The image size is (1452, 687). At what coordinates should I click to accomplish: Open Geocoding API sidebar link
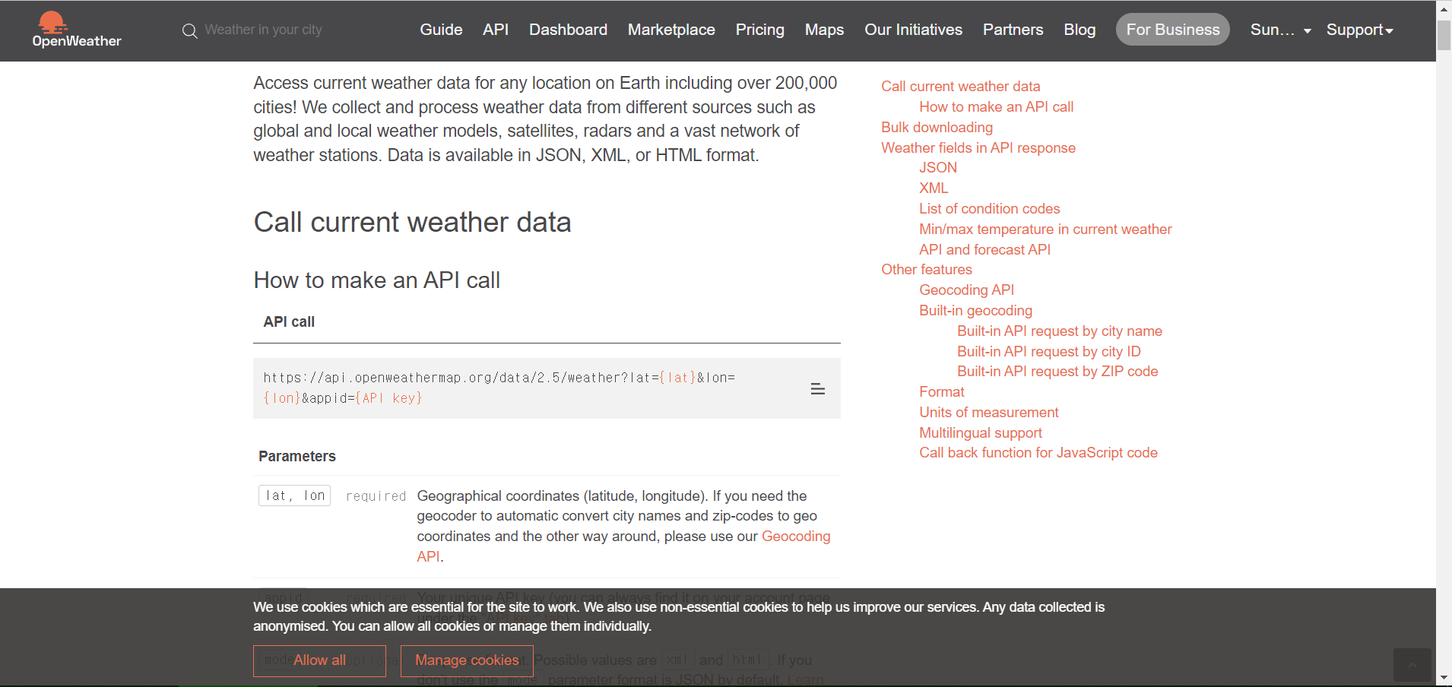pyautogui.click(x=966, y=290)
